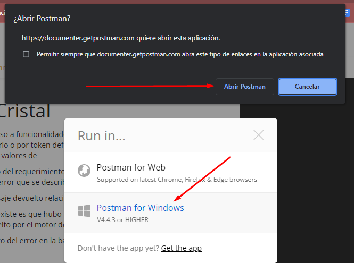Select the 'quiere abrir esta aplicación' message text

(178, 38)
